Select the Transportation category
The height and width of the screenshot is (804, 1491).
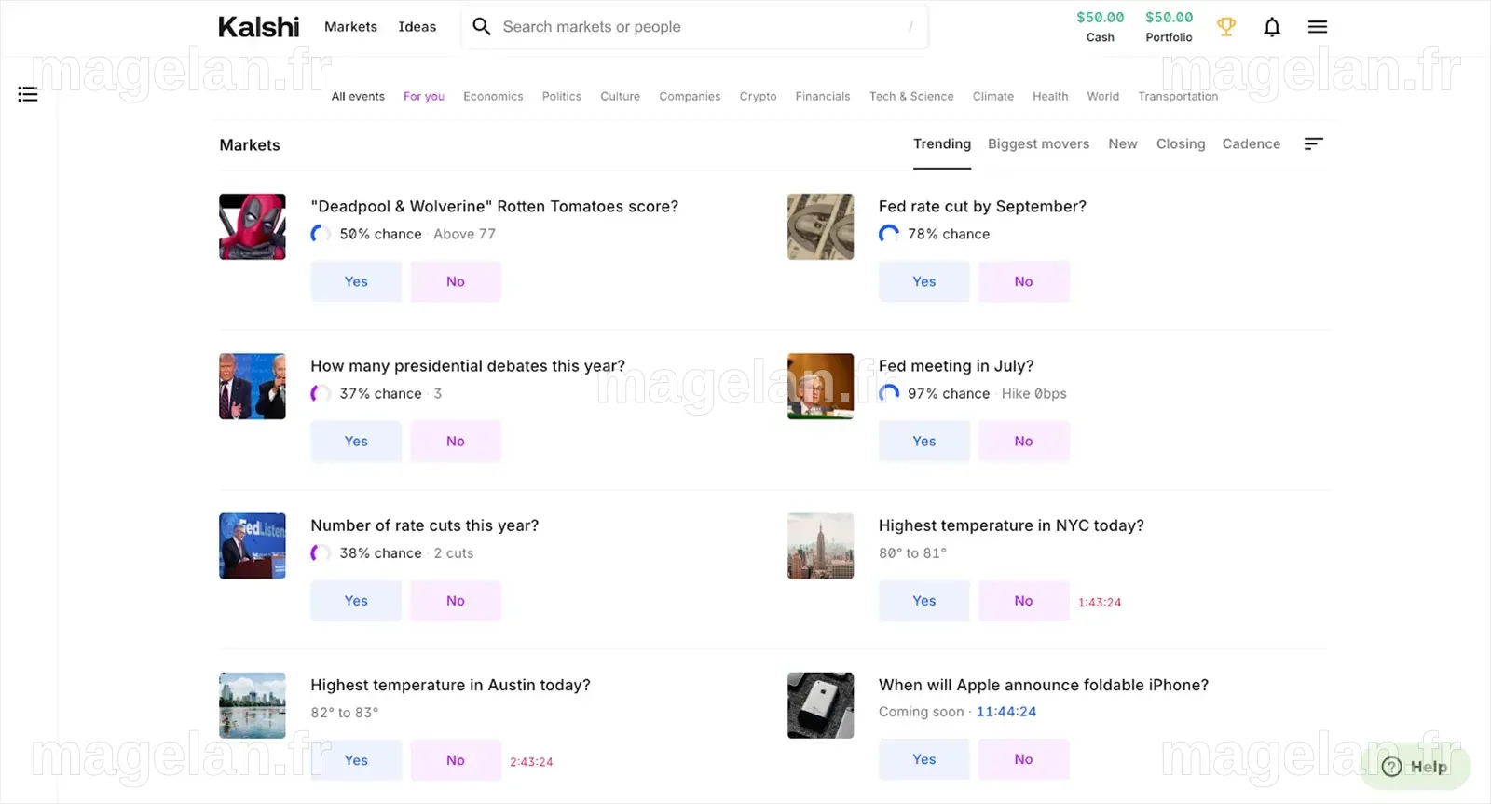[1178, 96]
